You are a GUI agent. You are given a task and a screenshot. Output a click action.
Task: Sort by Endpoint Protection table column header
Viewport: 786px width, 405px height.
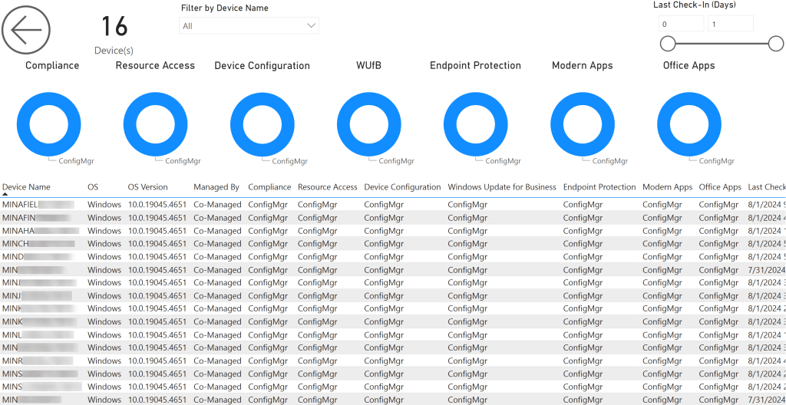tap(599, 187)
